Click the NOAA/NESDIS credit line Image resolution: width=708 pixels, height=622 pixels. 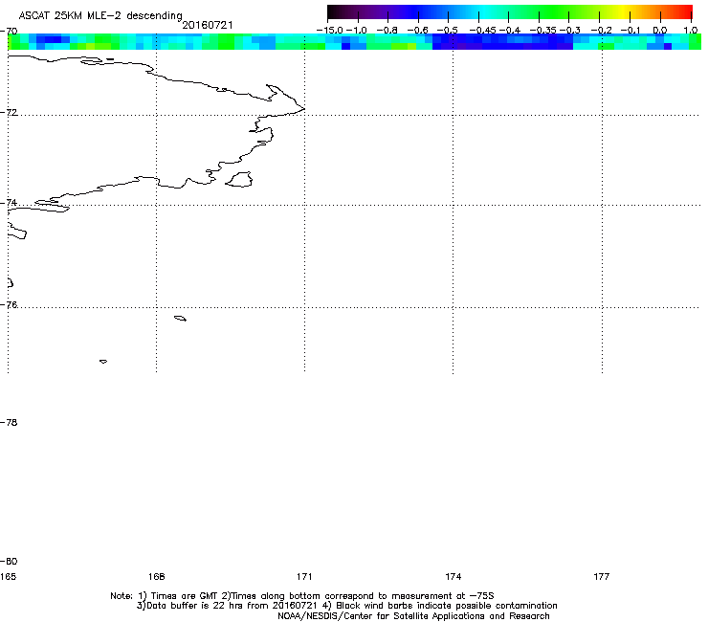413,616
